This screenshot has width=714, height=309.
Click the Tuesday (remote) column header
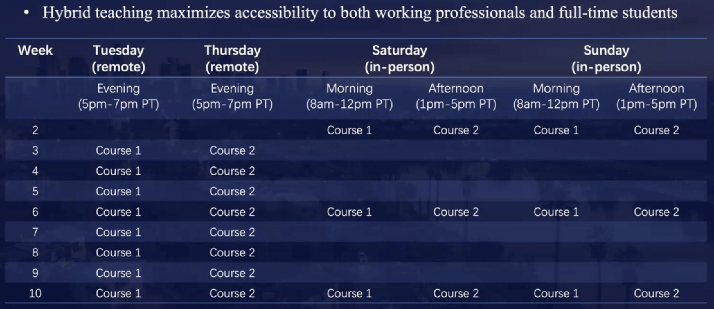point(119,58)
